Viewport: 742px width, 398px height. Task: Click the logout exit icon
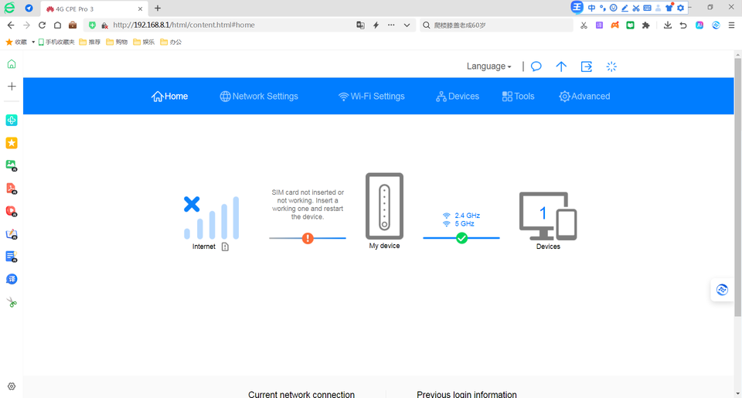point(587,66)
